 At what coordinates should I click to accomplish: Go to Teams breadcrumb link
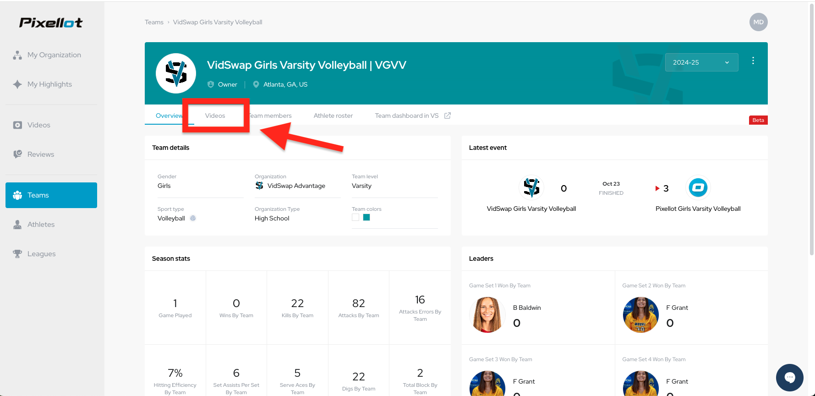[x=154, y=22]
